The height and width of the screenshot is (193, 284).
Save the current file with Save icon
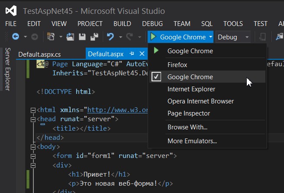click(82, 37)
